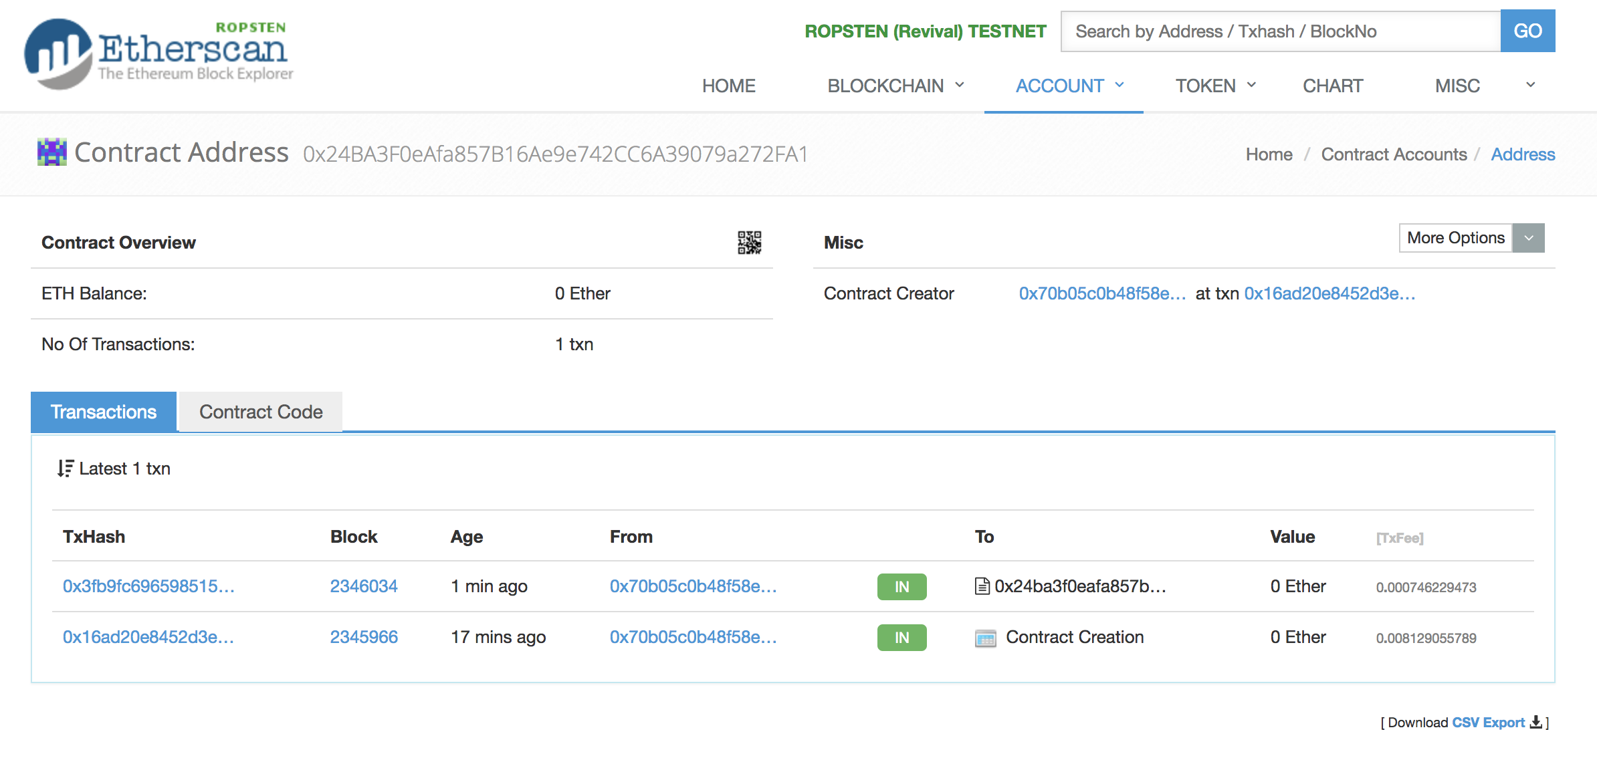1597x762 pixels.
Task: Expand the ACCOUNT menu
Action: point(1069,86)
